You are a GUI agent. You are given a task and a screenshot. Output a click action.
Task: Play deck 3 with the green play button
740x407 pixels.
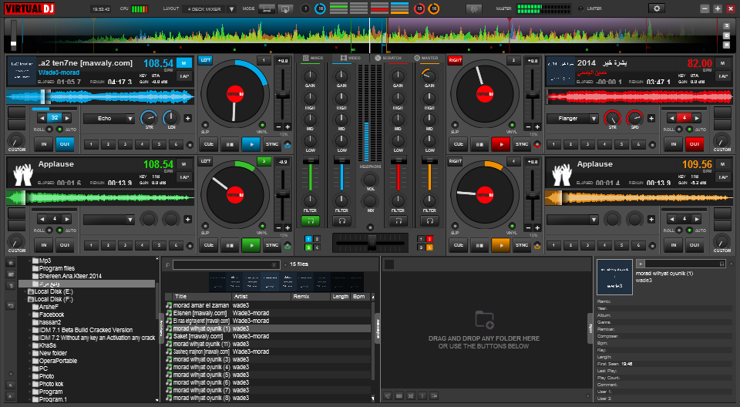[251, 245]
